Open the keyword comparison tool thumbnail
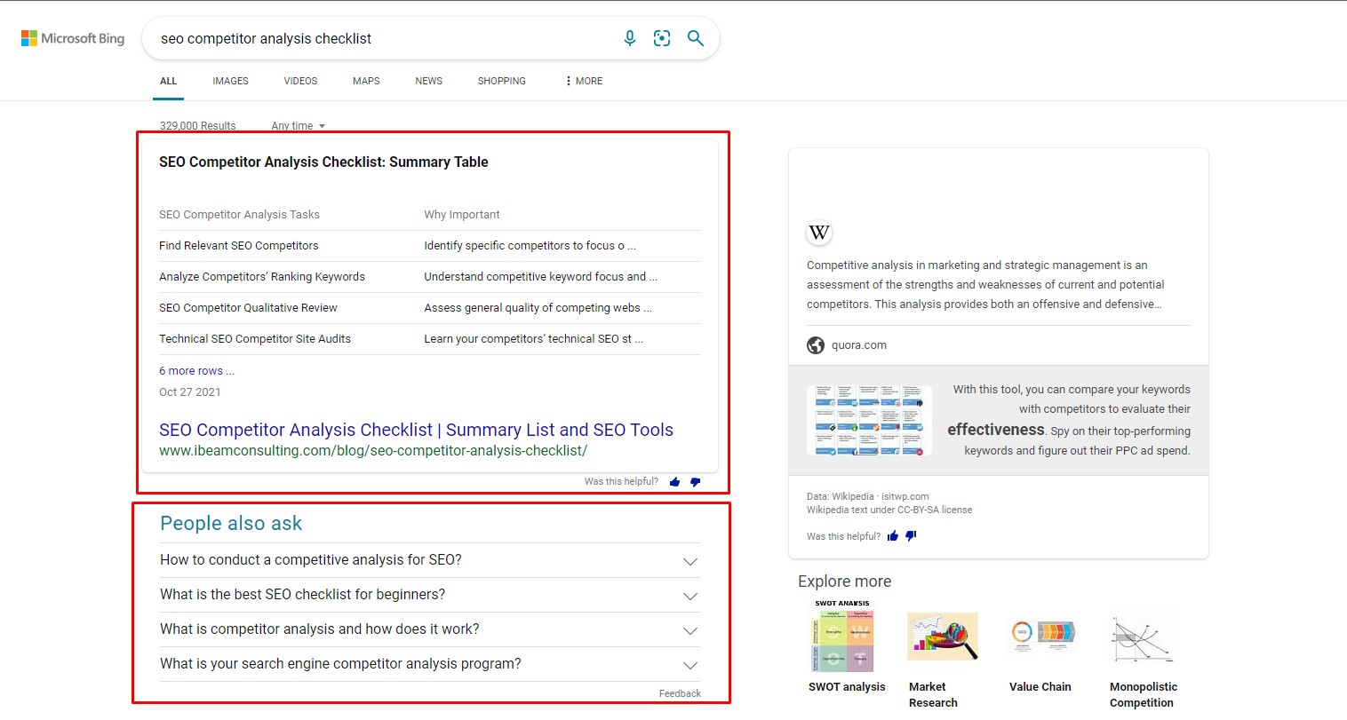 (x=869, y=421)
